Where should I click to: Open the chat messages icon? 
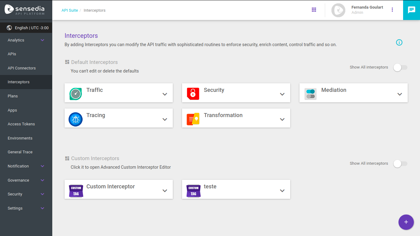[411, 10]
